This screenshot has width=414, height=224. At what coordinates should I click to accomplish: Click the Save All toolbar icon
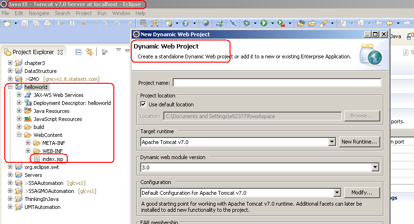tap(36, 23)
